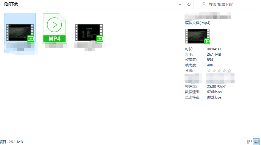Click the frame height value 480
This screenshot has width=261, height=145.
[x=210, y=65]
